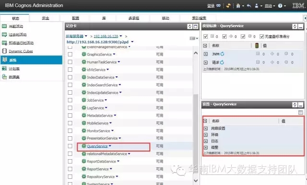Open 即将进行的活动 in the left navigation
307x185 pixels.
coord(21,43)
